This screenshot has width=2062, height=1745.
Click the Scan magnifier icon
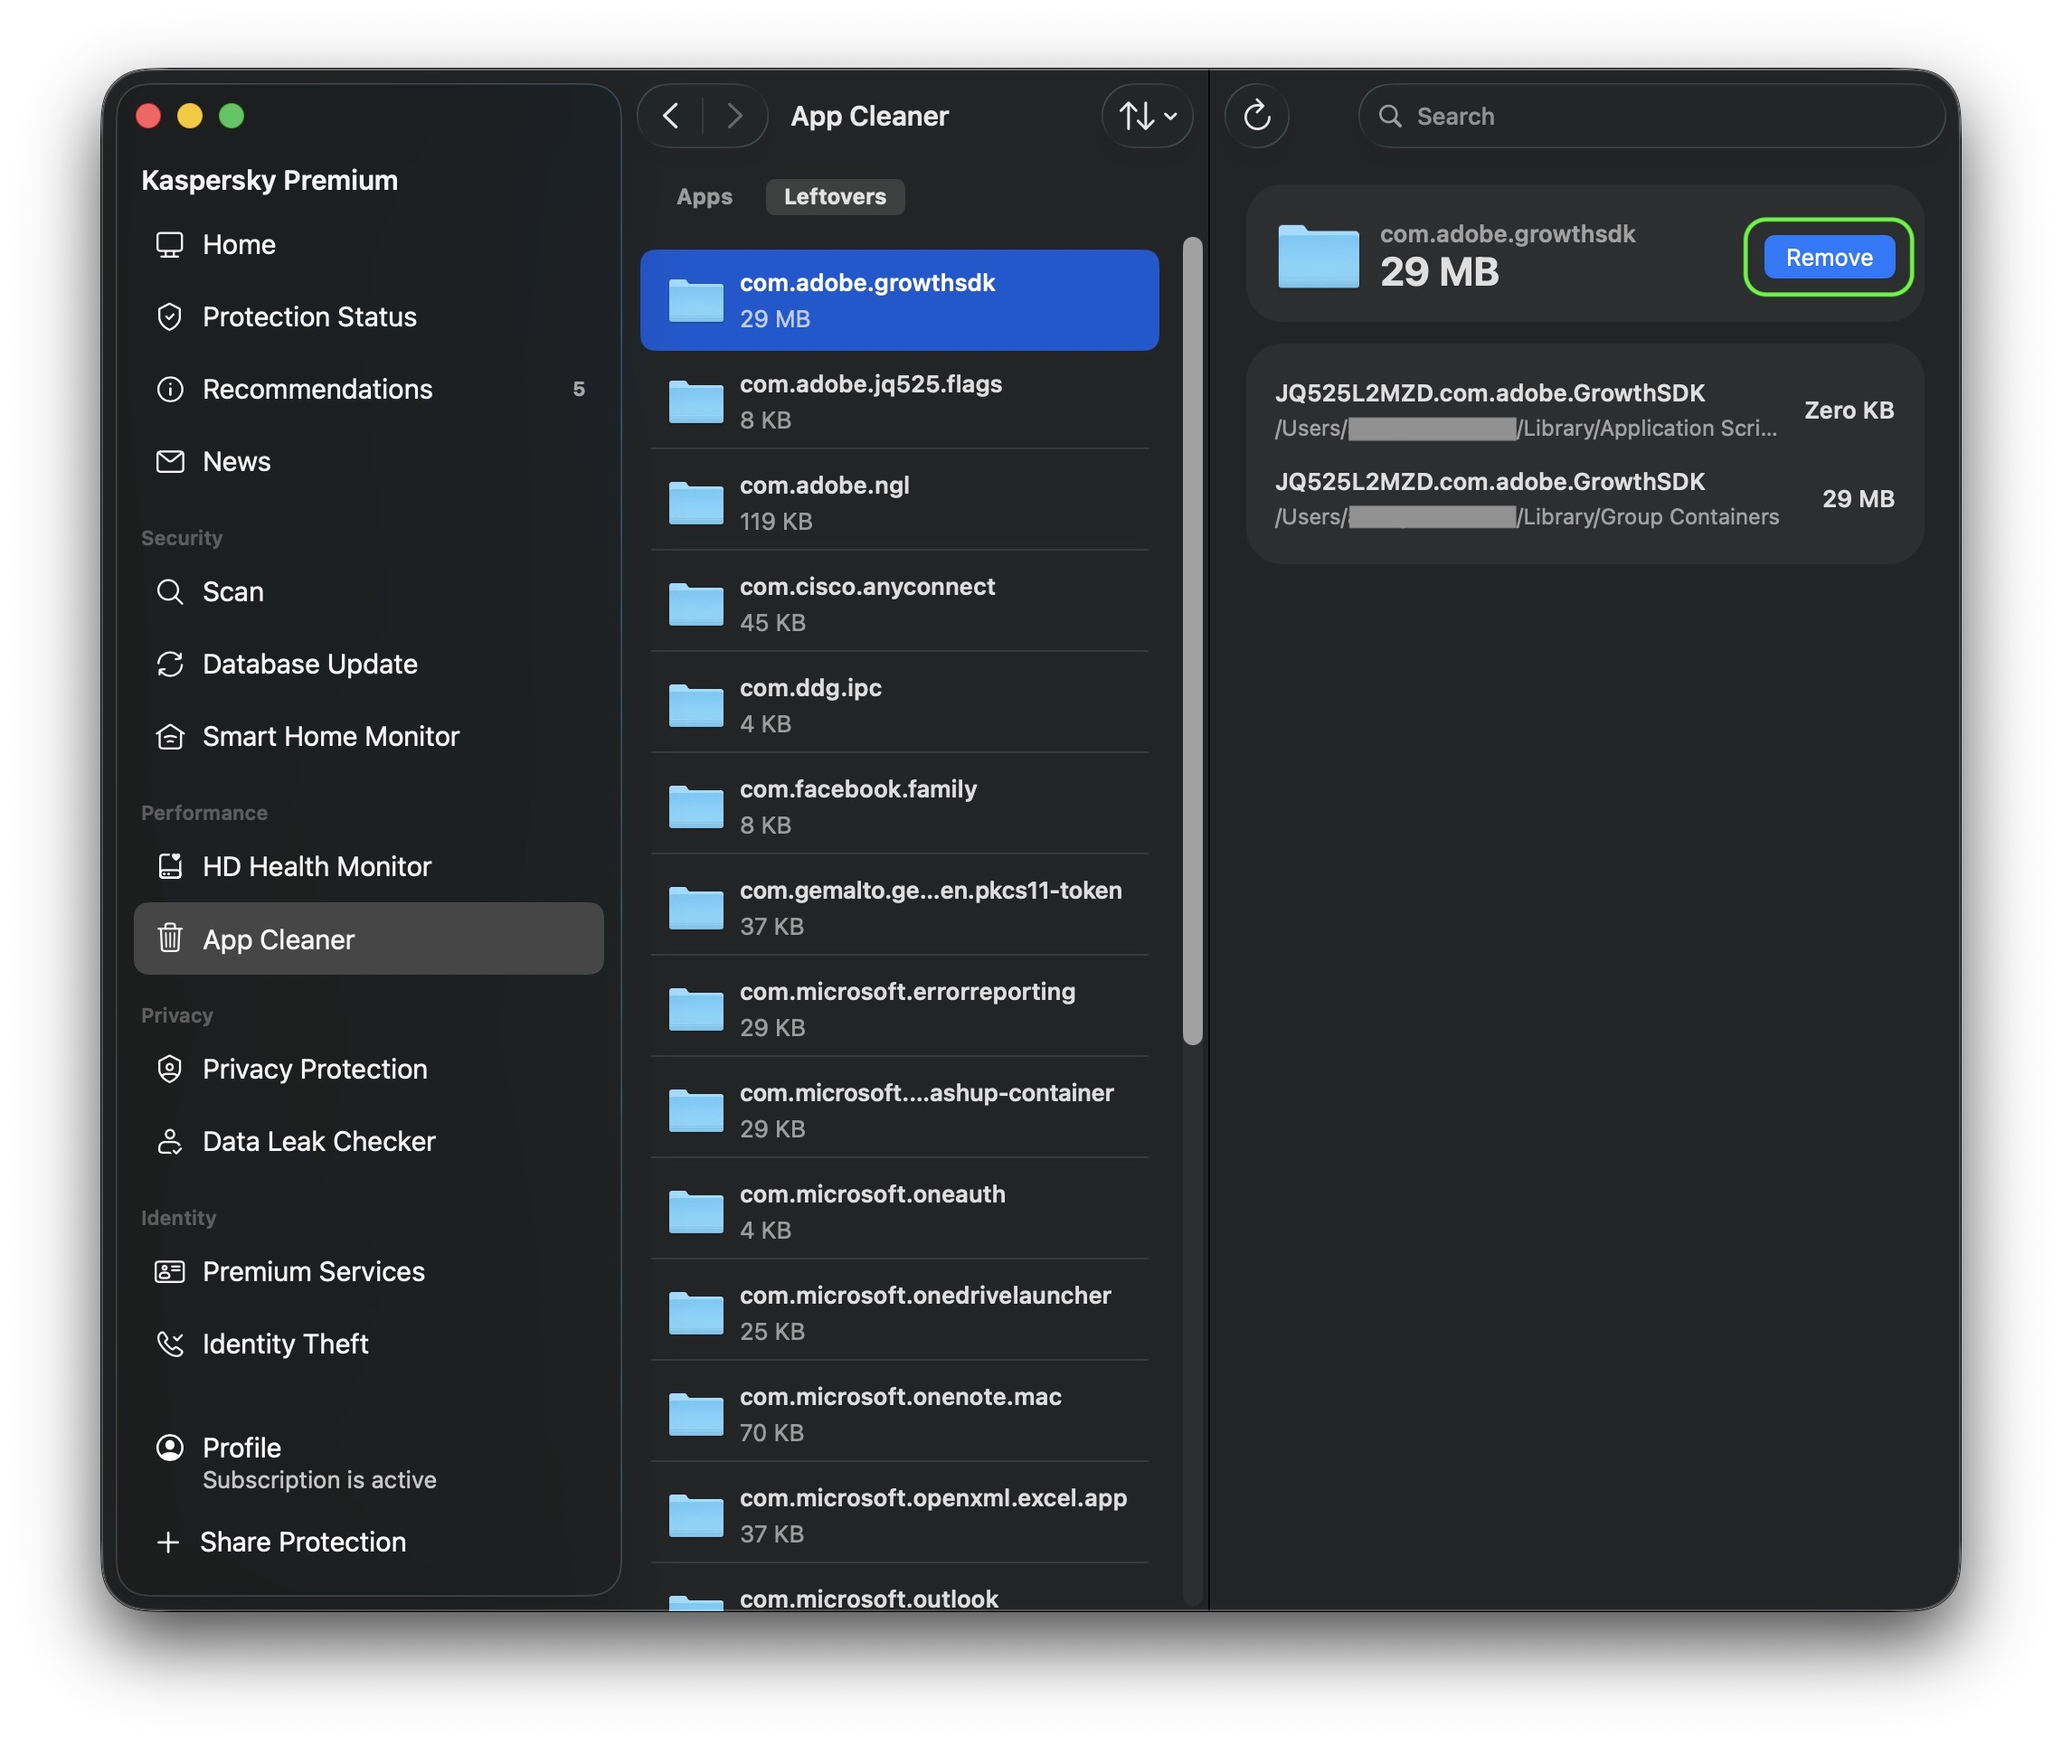coord(169,591)
